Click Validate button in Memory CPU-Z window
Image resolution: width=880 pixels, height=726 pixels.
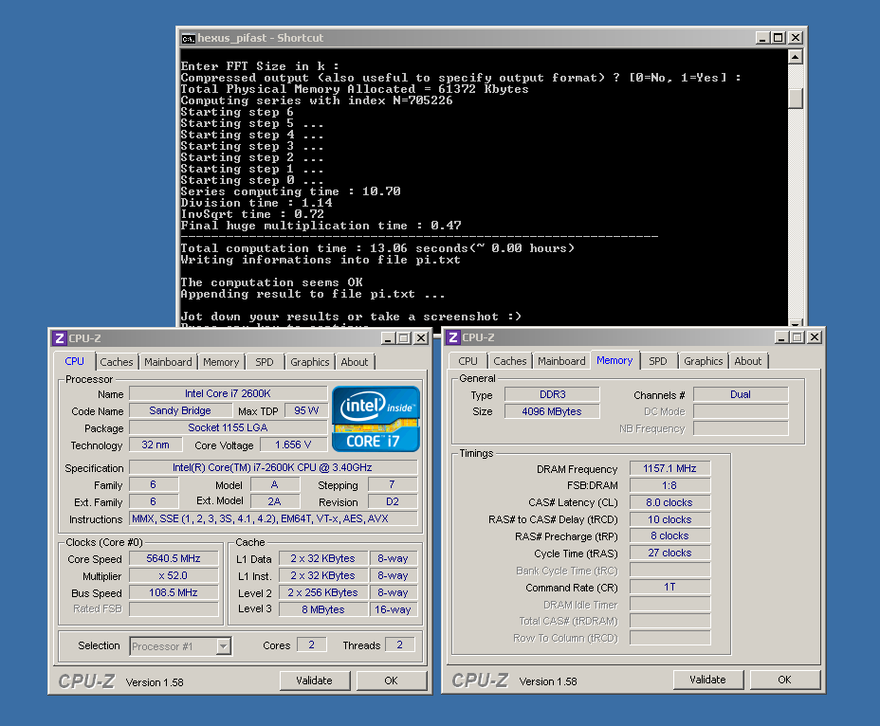[707, 680]
